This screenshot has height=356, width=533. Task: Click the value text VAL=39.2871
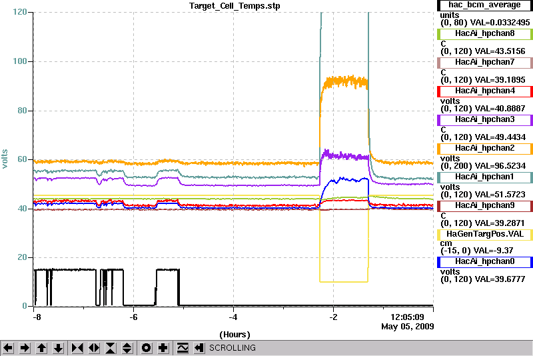click(500, 223)
